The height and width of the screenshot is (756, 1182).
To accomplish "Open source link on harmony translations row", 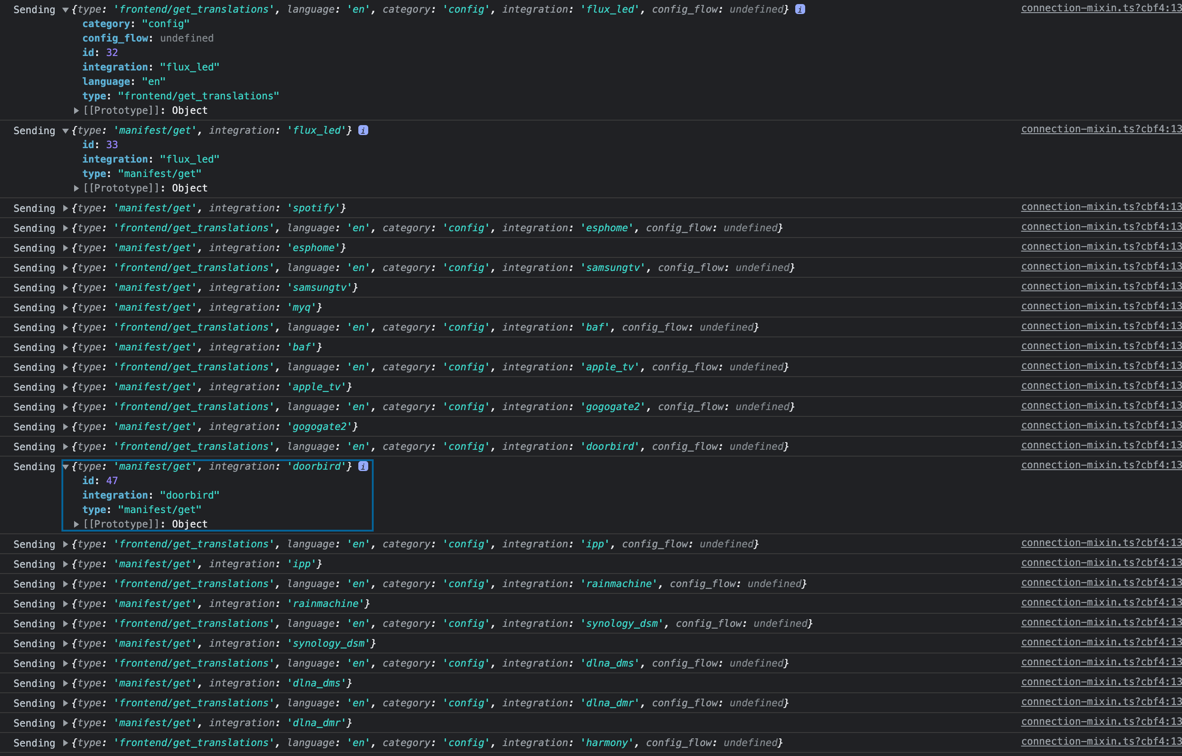I will tap(1101, 742).
